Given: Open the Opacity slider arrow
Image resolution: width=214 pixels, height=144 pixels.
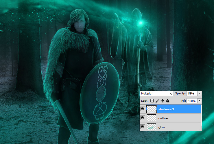Looking at the screenshot, I should click(x=200, y=93).
